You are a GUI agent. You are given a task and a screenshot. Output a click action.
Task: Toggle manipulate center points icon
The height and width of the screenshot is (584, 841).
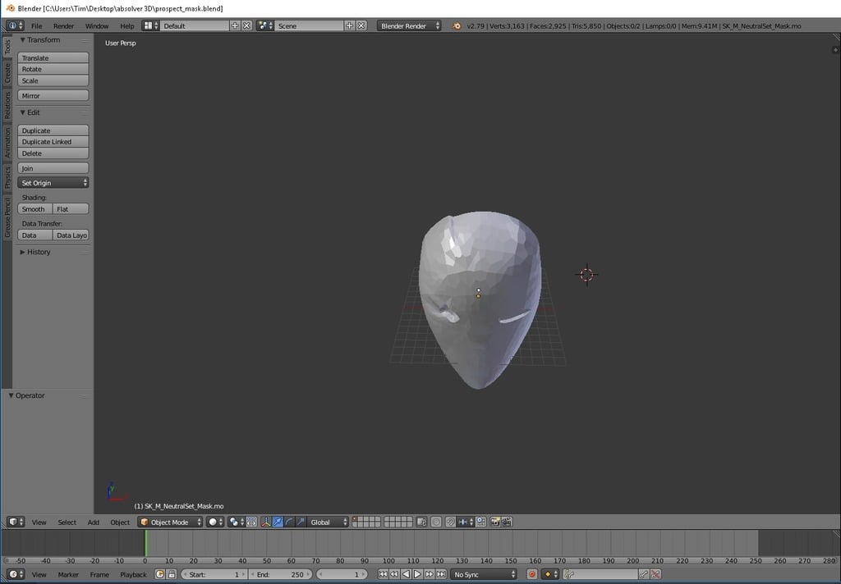(251, 522)
